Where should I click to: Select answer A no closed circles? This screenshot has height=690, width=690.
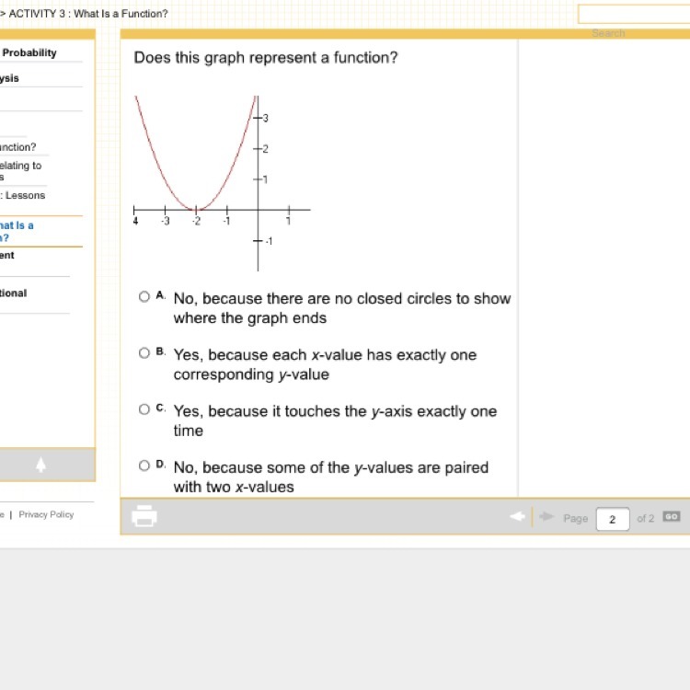144,296
